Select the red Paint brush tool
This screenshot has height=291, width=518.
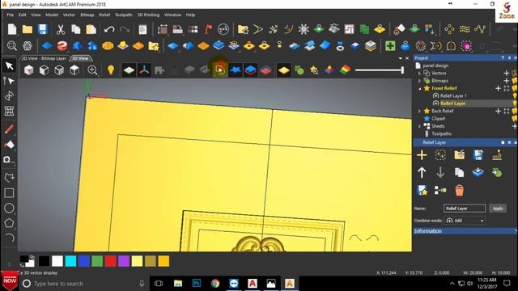click(x=9, y=129)
